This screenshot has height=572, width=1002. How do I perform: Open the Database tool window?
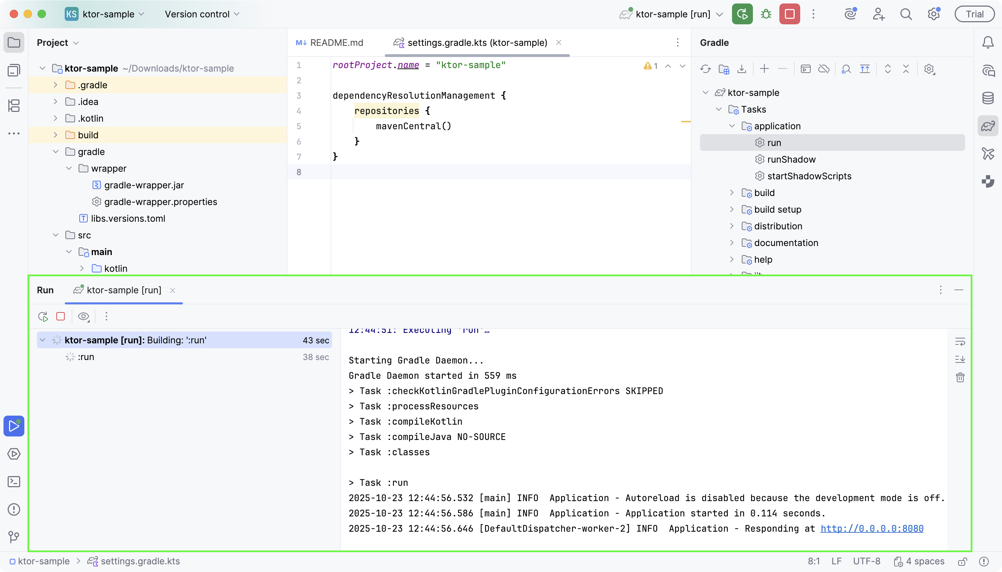[x=988, y=98]
